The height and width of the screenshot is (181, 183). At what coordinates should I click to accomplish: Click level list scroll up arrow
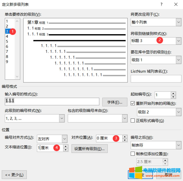pyautogui.click(x=17, y=21)
